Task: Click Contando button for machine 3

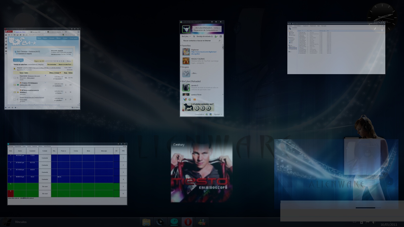Action: pyautogui.click(x=45, y=172)
